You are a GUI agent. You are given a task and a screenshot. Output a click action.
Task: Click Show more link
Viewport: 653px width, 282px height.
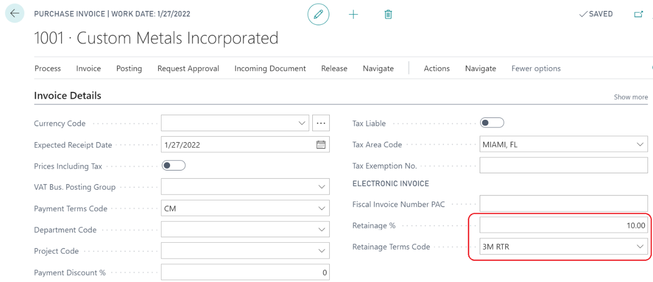tap(631, 97)
